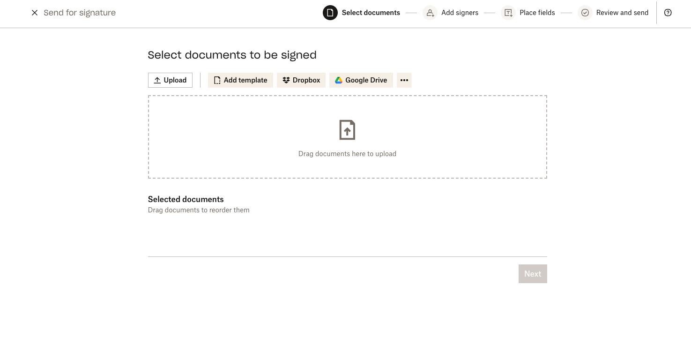691x361 pixels.
Task: Click the Google Drive logo icon
Action: pyautogui.click(x=338, y=80)
